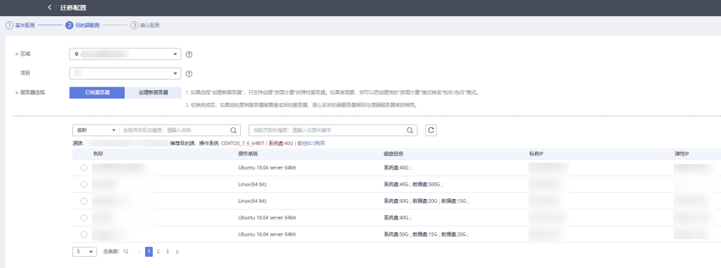721x268 pixels.
Task: Go to the previous page arrow
Action: click(x=139, y=251)
